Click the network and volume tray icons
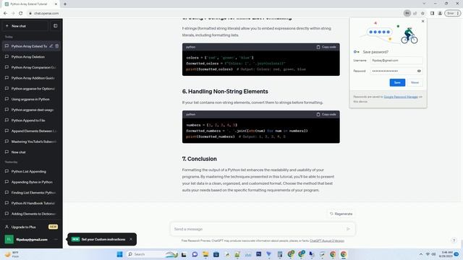 (430, 254)
